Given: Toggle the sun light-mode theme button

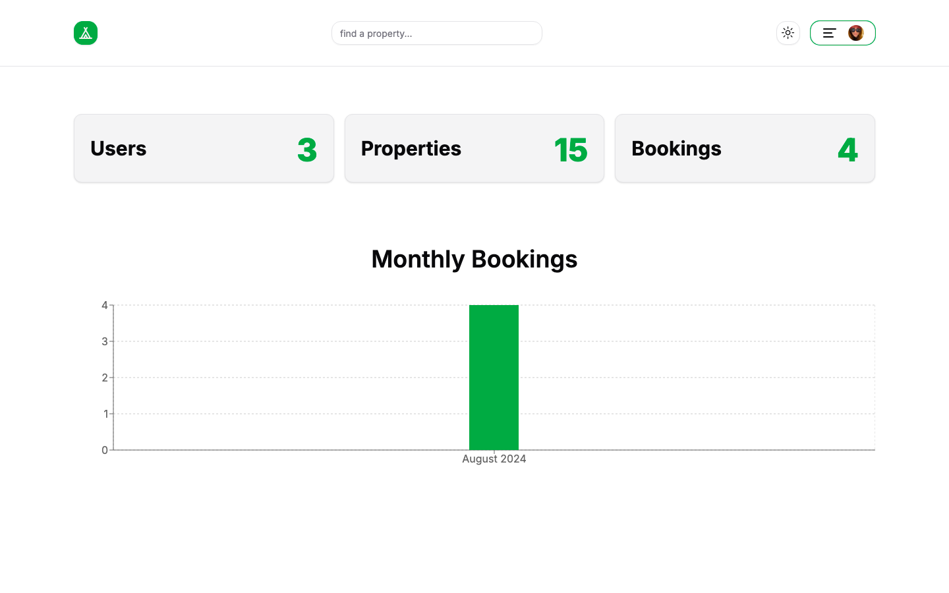Looking at the screenshot, I should point(788,33).
